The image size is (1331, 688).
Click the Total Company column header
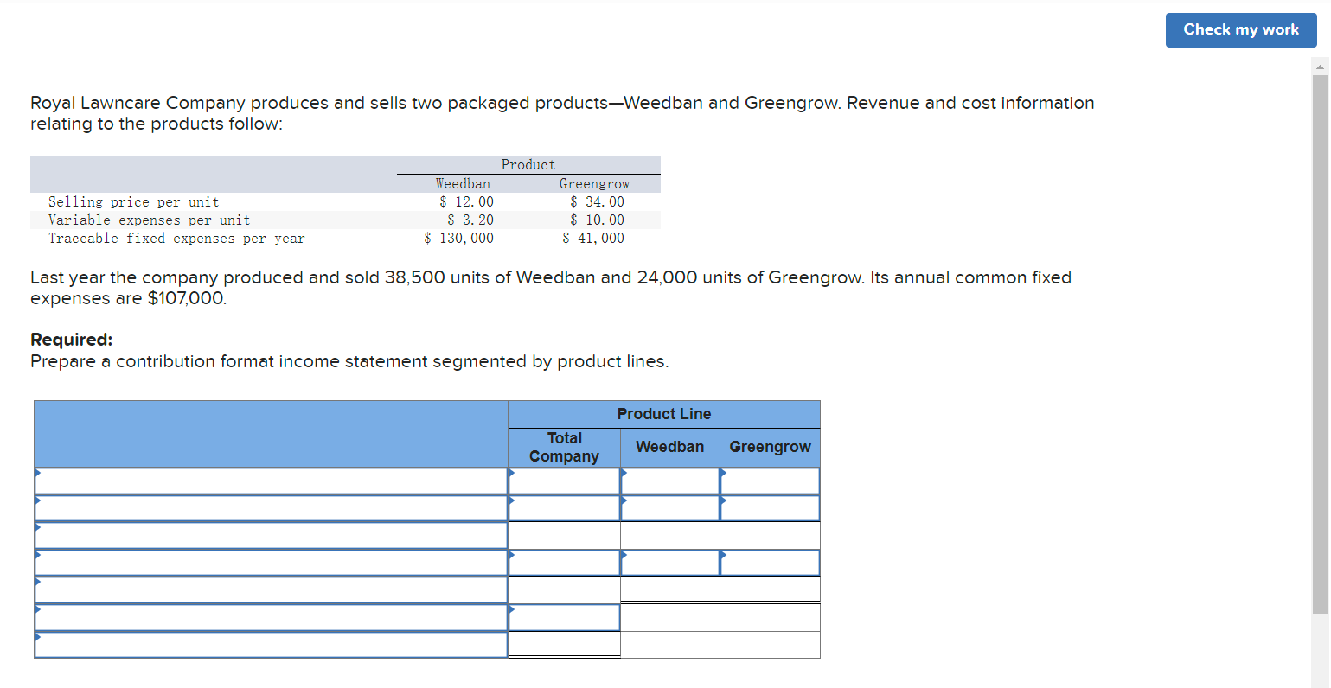564,447
